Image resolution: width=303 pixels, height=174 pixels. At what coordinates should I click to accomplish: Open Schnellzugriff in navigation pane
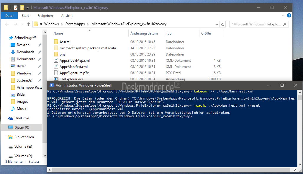click(x=25, y=38)
